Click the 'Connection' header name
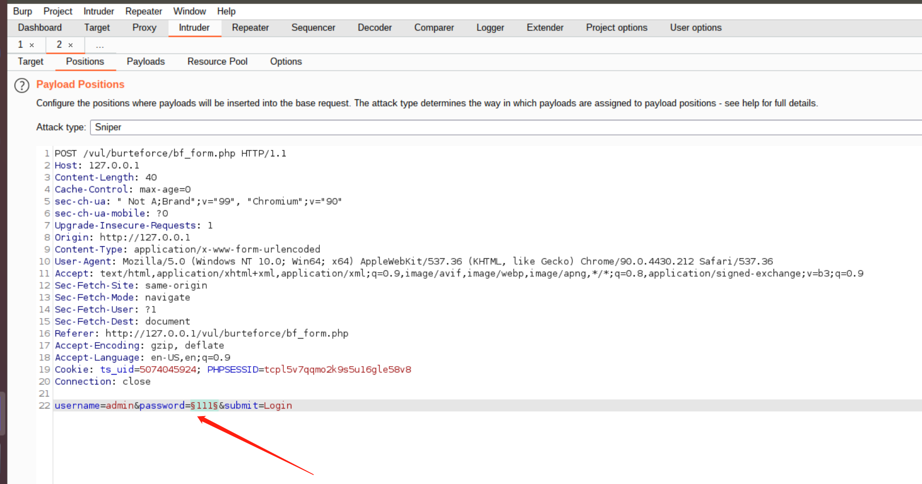The height and width of the screenshot is (484, 922). coord(83,381)
